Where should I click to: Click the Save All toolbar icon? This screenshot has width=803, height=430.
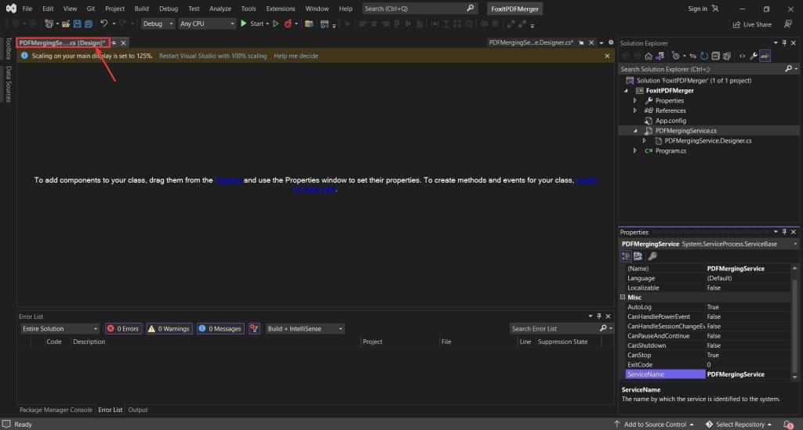click(x=89, y=23)
